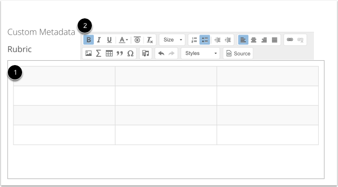This screenshot has width=338, height=187.
Task: Click the redo arrow
Action: click(x=171, y=53)
